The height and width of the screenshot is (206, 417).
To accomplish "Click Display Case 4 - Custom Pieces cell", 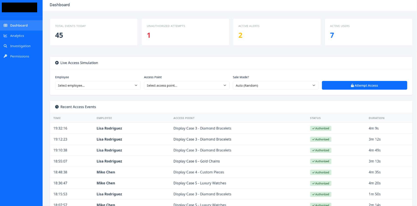I will [199, 172].
